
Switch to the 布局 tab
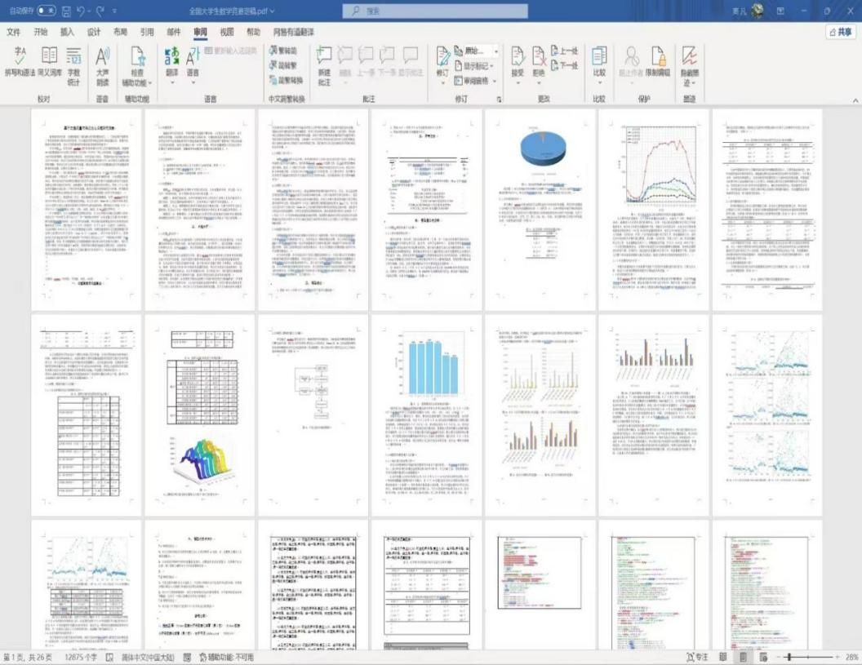(x=120, y=32)
